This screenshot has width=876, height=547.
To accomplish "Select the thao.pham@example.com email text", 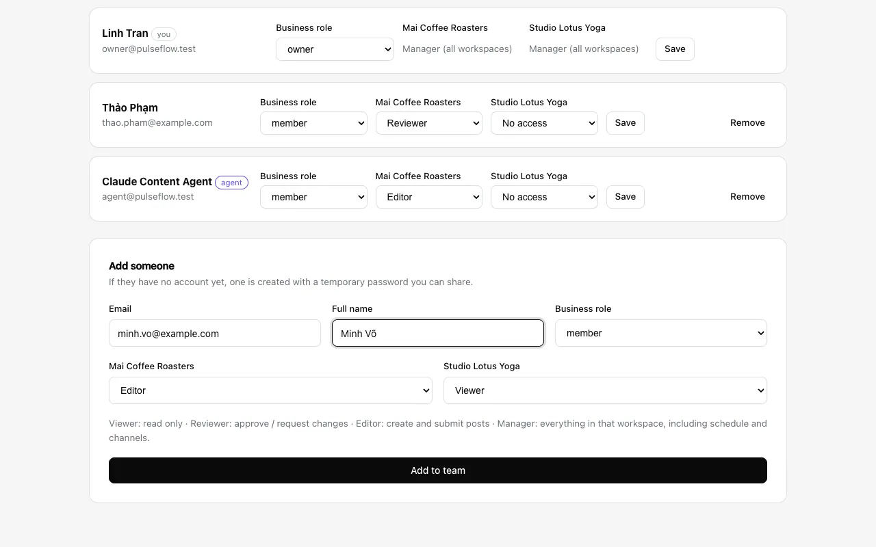I will [157, 123].
